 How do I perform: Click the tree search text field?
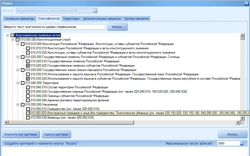55,27
